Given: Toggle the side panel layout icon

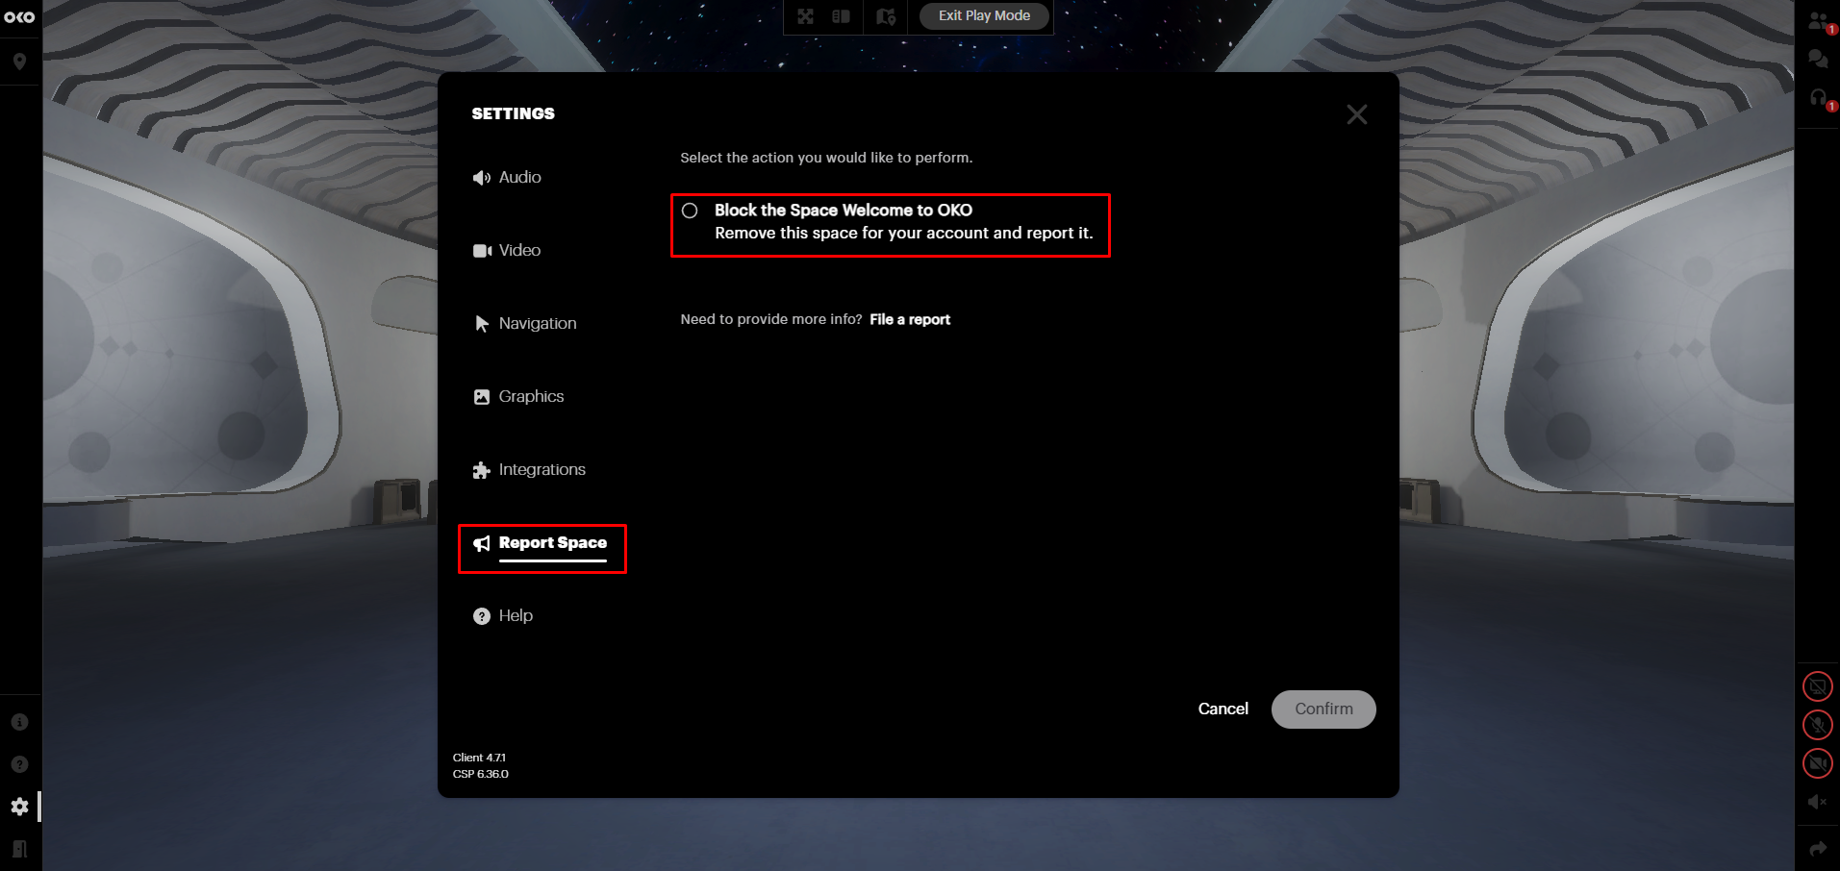Looking at the screenshot, I should pyautogui.click(x=841, y=16).
